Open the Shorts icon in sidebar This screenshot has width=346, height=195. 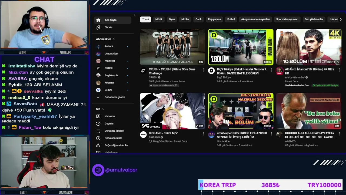click(98, 27)
